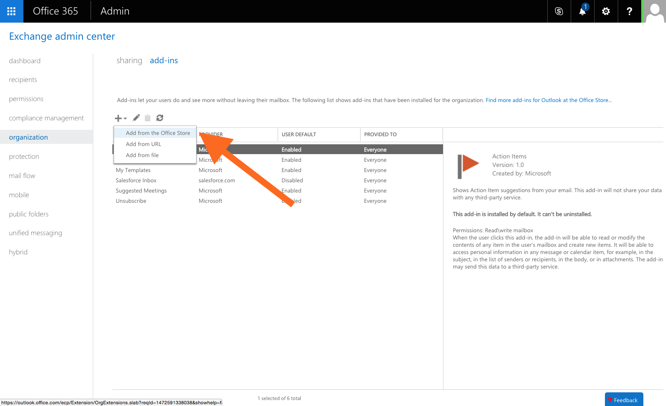Open mail flow in the sidebar
The width and height of the screenshot is (666, 406).
[22, 175]
